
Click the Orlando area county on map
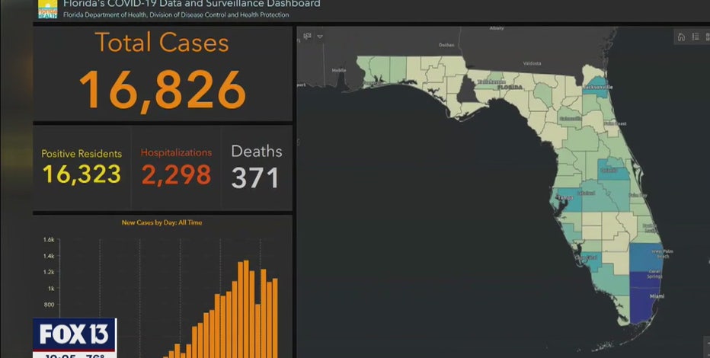pos(609,171)
